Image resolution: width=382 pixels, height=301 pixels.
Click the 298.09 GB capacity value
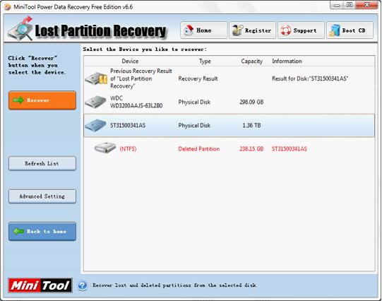(251, 102)
